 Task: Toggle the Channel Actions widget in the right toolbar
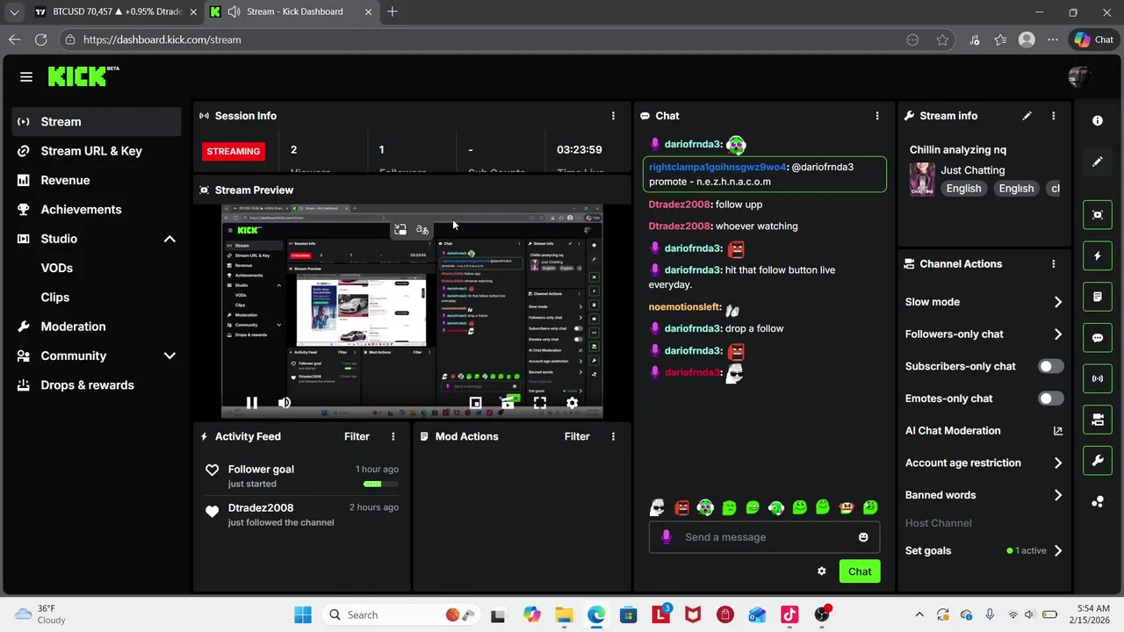(x=1098, y=420)
